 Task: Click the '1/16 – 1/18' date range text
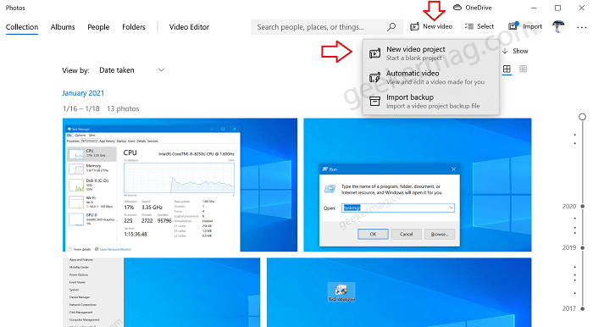pyautogui.click(x=81, y=108)
